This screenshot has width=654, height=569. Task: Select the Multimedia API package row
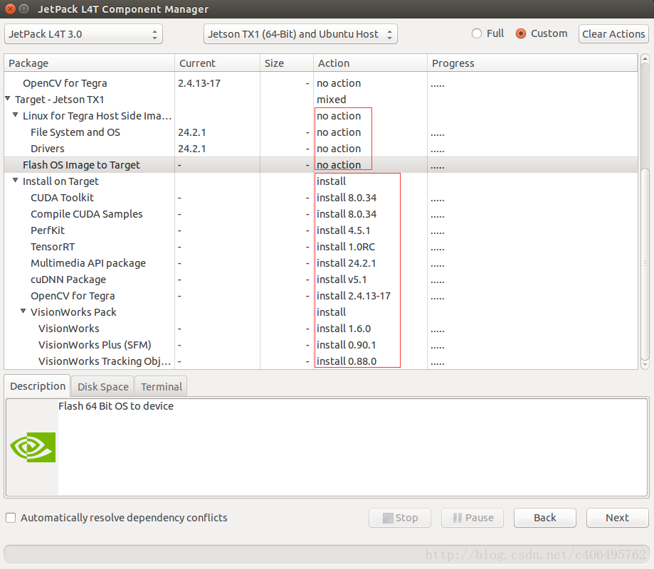tap(321, 263)
